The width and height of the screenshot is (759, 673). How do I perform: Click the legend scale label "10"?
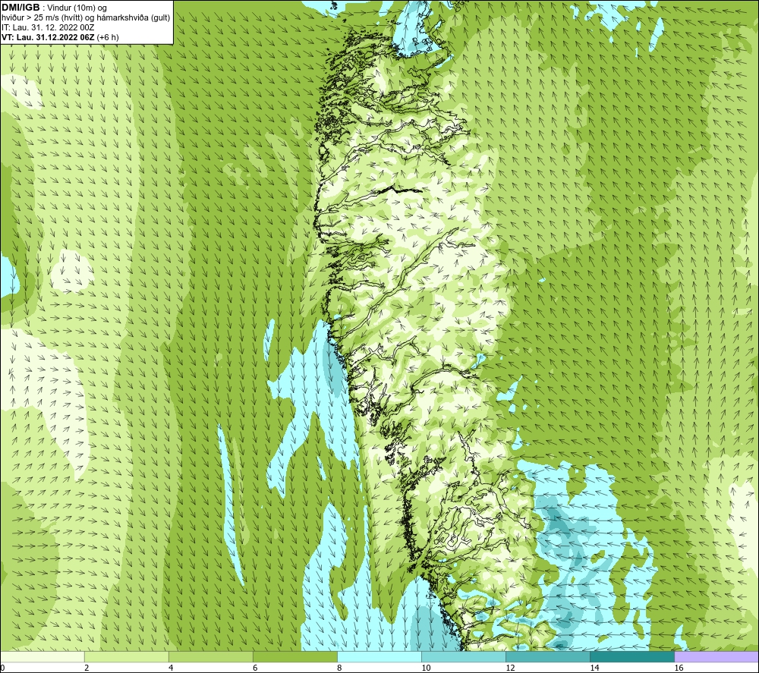pos(426,668)
